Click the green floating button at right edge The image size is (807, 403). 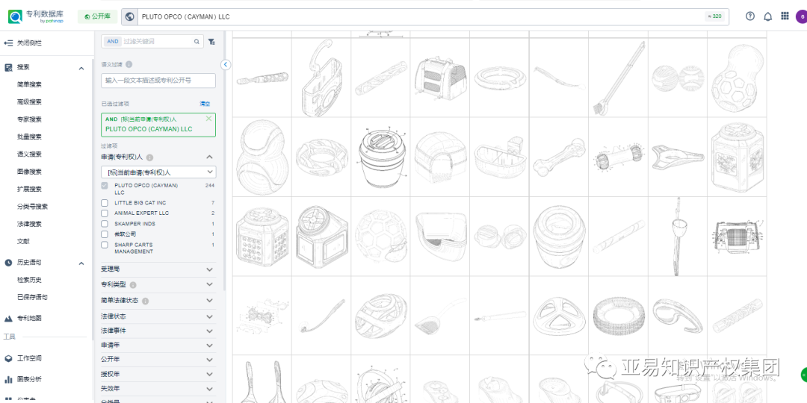coord(804,375)
